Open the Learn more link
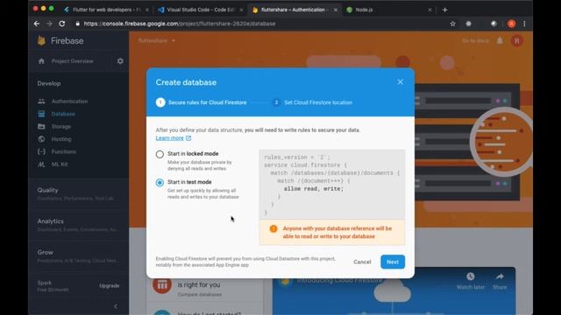The image size is (561, 315). point(174,138)
